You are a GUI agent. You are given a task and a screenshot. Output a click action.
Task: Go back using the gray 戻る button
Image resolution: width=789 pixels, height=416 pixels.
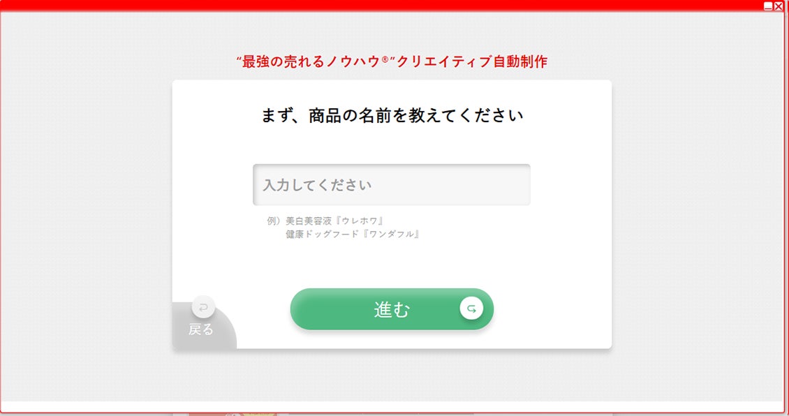click(205, 325)
